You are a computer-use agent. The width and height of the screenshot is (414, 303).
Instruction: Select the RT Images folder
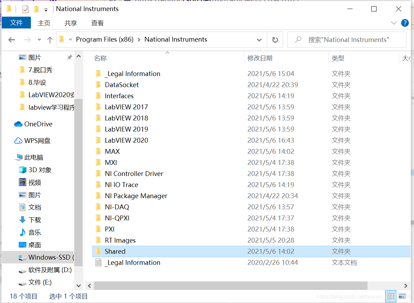120,240
